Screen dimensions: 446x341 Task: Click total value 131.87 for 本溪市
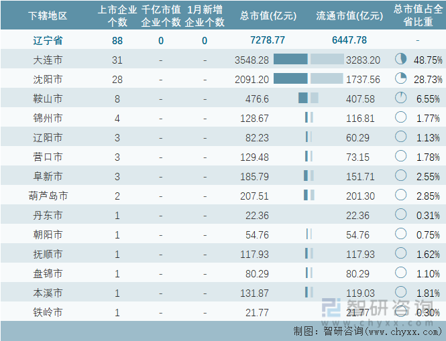pos(254,293)
